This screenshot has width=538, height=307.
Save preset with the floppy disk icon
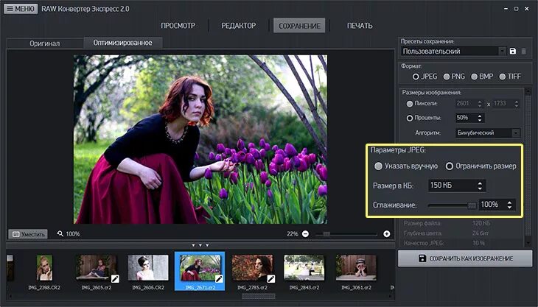click(x=513, y=51)
